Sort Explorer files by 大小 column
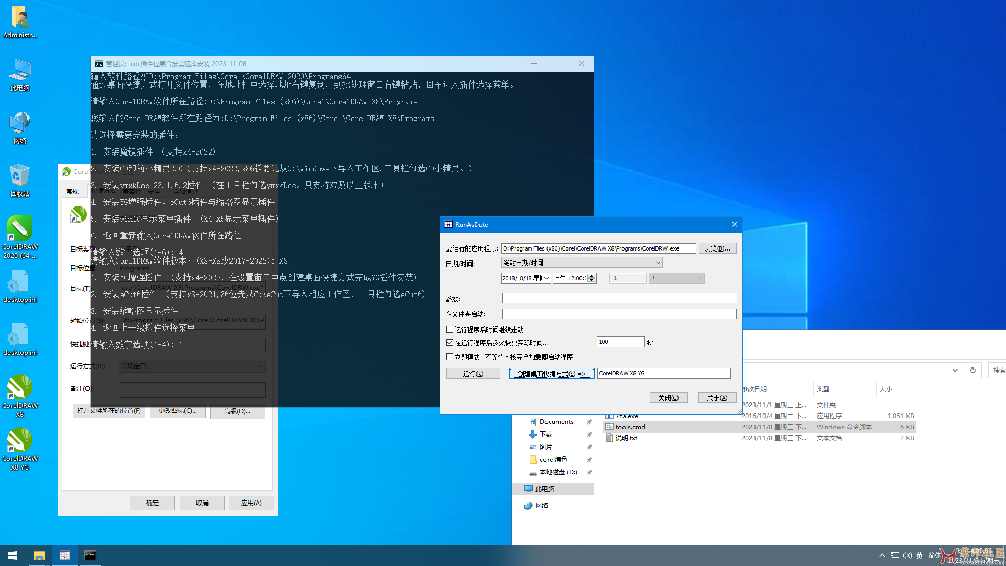 (x=886, y=389)
